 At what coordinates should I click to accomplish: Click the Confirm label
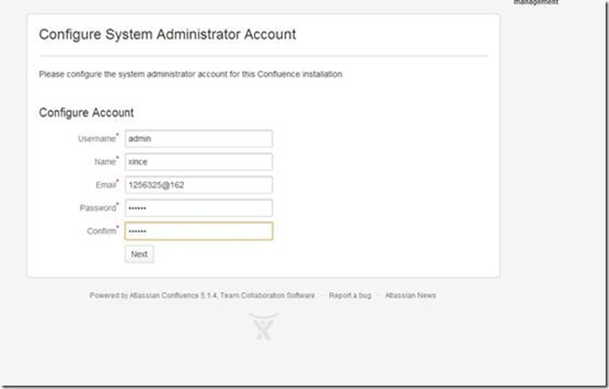(103, 231)
